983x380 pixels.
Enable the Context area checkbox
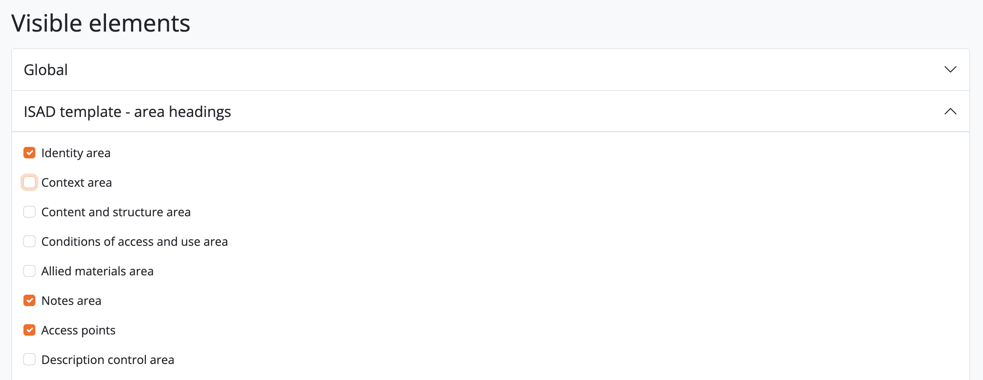pyautogui.click(x=30, y=183)
